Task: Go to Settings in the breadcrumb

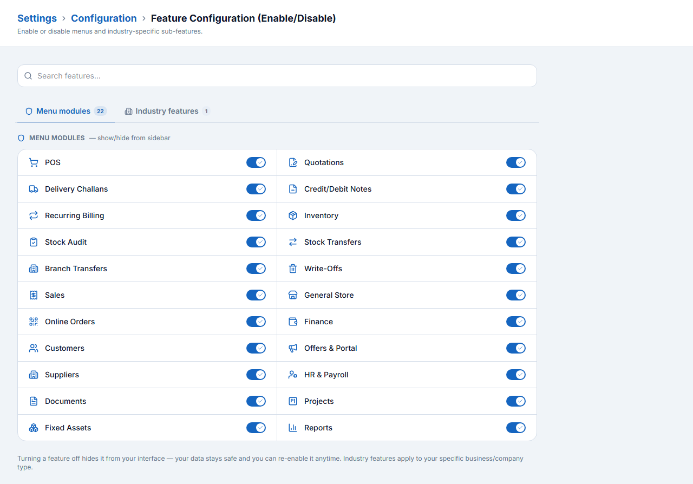Action: pos(37,18)
